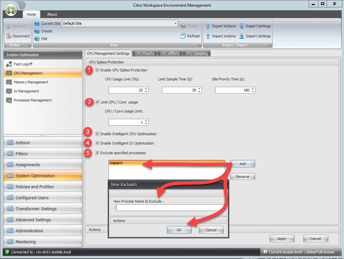Open the About ribbon tab
The width and height of the screenshot is (344, 259).
(52, 14)
